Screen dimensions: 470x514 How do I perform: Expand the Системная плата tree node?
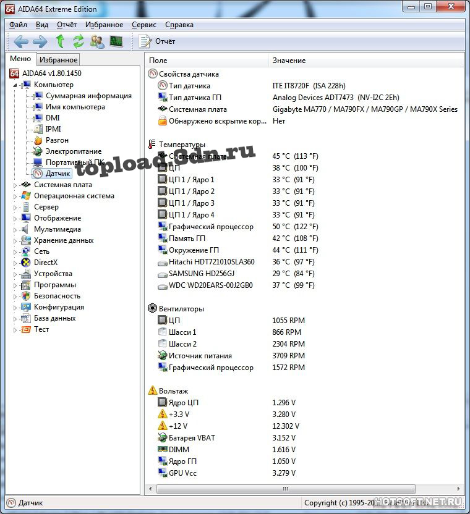[16, 185]
